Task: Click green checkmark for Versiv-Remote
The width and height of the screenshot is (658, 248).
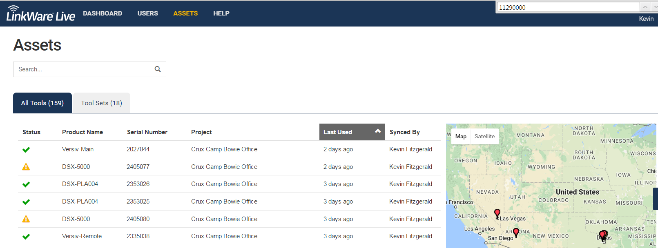Action: click(26, 237)
